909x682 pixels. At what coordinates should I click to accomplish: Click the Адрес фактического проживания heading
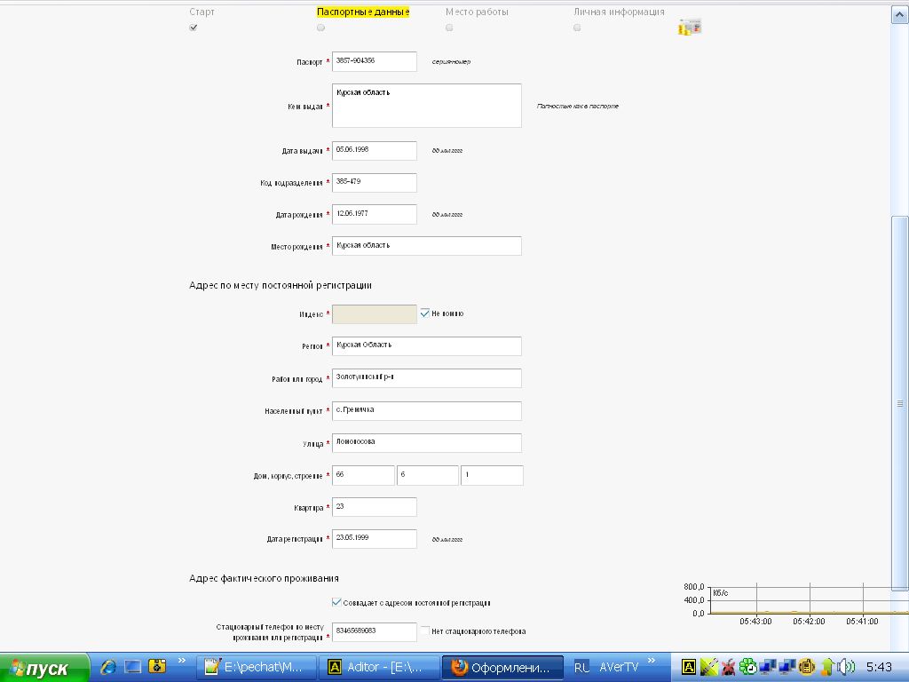(264, 578)
